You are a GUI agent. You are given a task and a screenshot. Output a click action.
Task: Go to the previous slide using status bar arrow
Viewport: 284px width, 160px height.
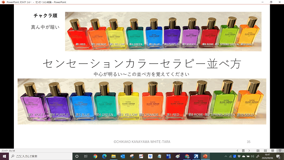pos(237,151)
